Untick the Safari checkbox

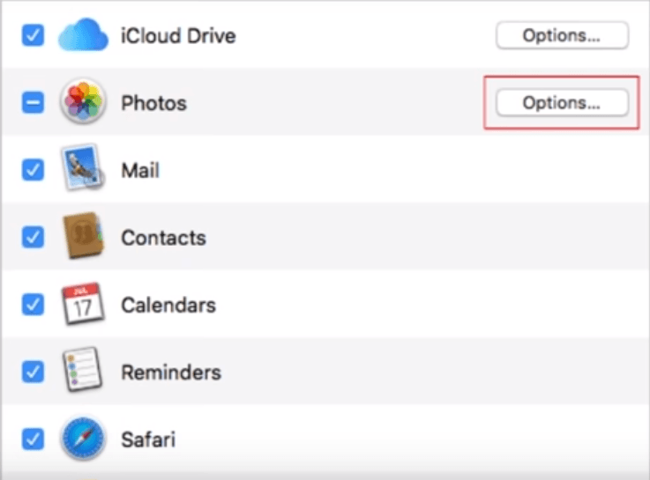pos(33,439)
